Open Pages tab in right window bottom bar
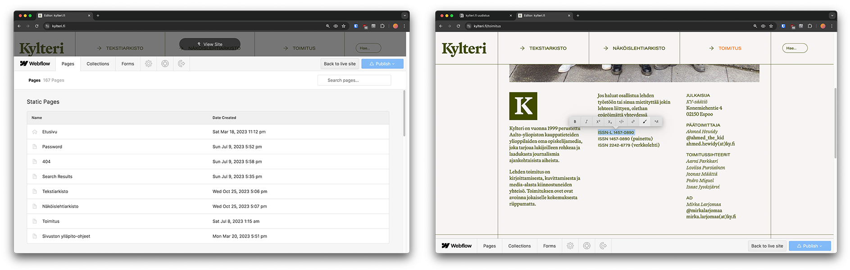 [x=490, y=246]
